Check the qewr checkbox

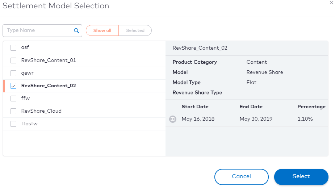13,73
